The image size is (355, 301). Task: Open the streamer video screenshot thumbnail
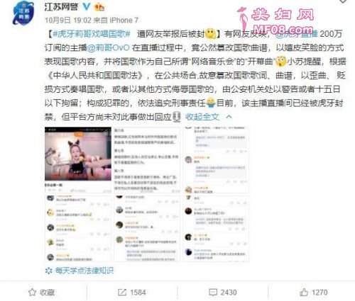(x=78, y=160)
